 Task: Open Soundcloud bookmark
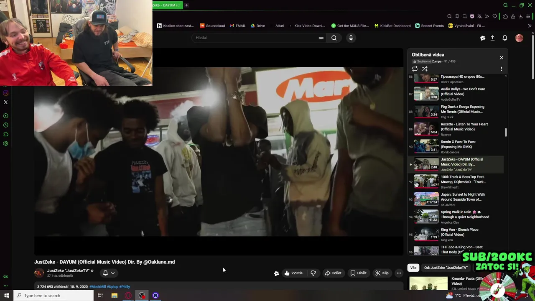click(212, 26)
